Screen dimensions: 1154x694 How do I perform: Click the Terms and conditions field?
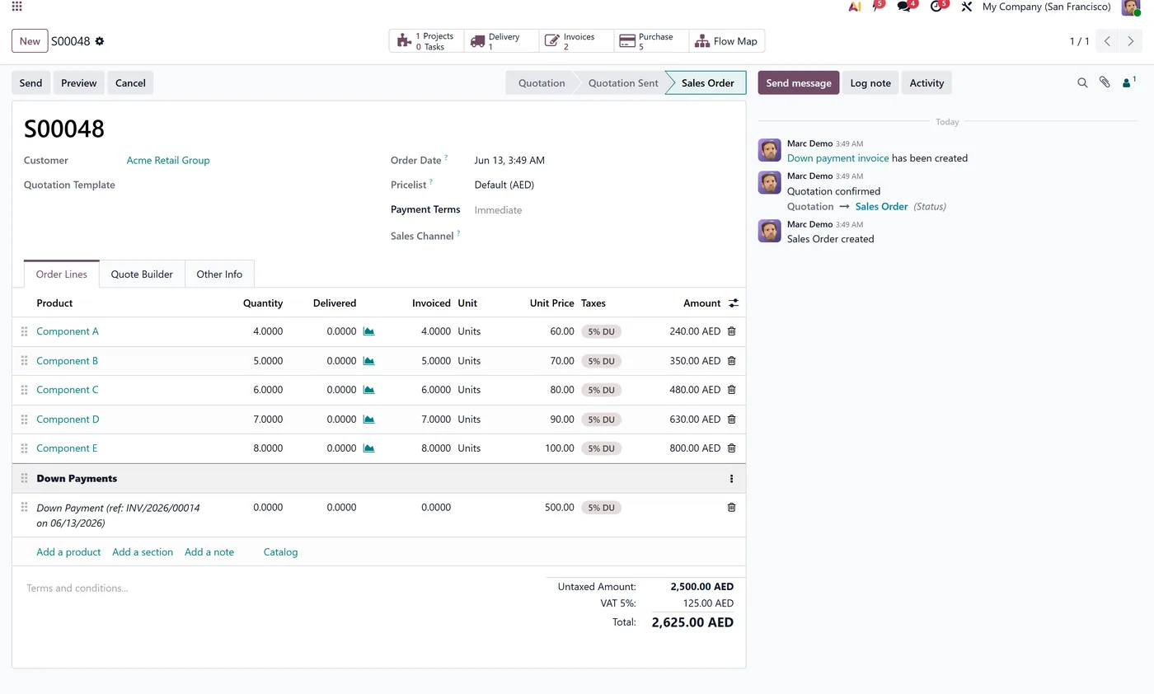280,588
